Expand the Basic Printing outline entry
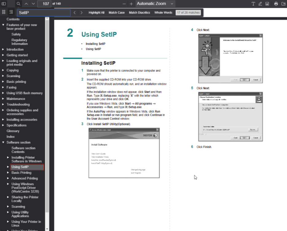This screenshot has width=287, height=231. point(8,172)
